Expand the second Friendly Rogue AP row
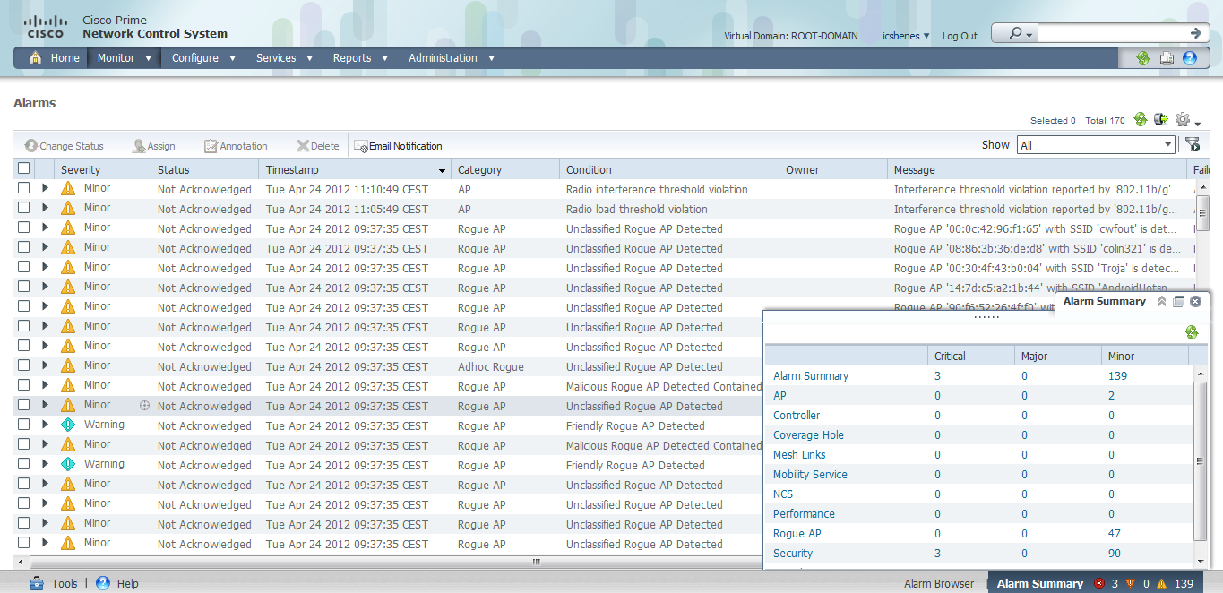This screenshot has width=1223, height=593. point(45,464)
